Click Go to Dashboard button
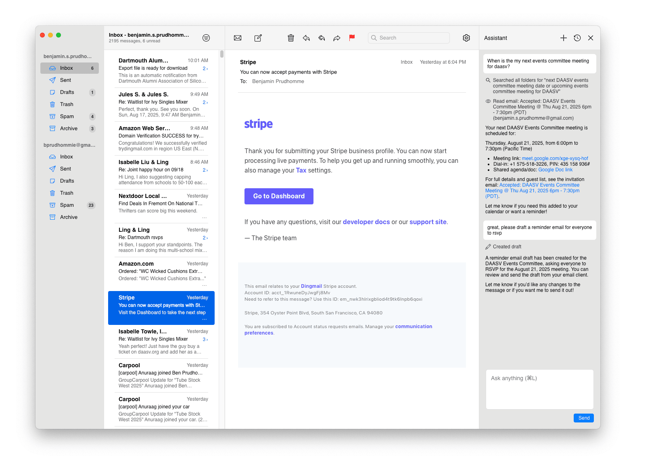 [x=279, y=196]
